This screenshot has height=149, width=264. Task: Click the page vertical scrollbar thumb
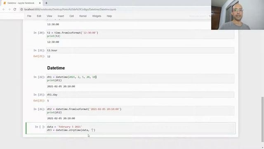[x=262, y=119]
